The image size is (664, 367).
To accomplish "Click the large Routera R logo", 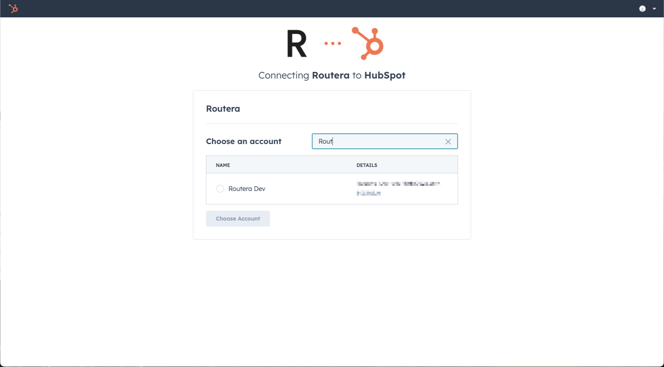I will (297, 44).
